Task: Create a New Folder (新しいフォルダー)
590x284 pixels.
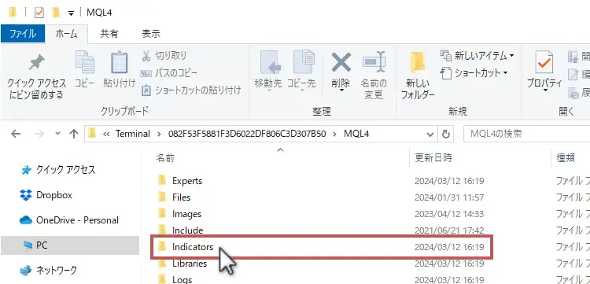Action: coord(418,76)
